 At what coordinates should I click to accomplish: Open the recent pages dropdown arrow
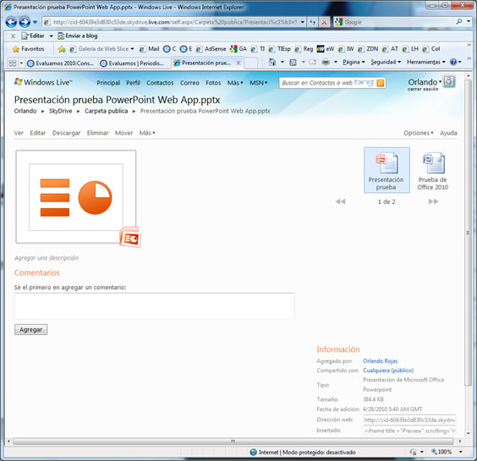point(35,22)
